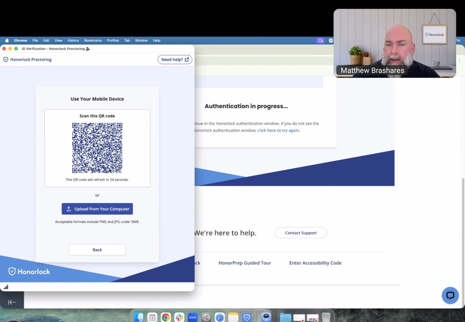Open the chat bubble widget

point(450,296)
